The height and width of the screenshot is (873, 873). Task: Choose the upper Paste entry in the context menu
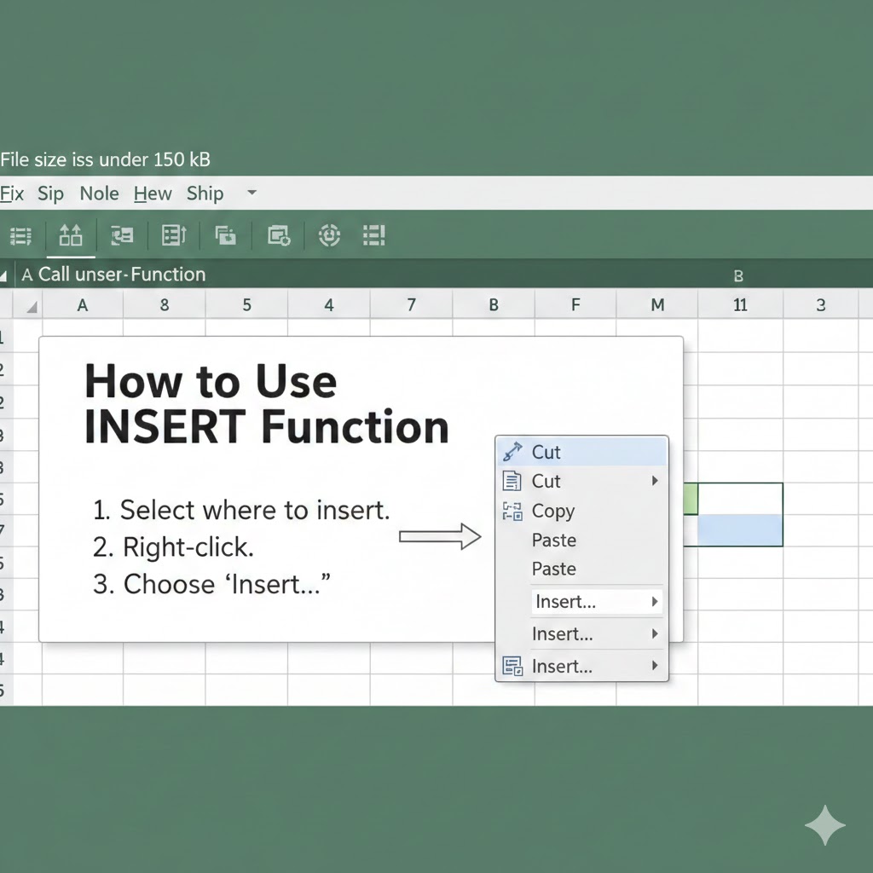pos(554,541)
